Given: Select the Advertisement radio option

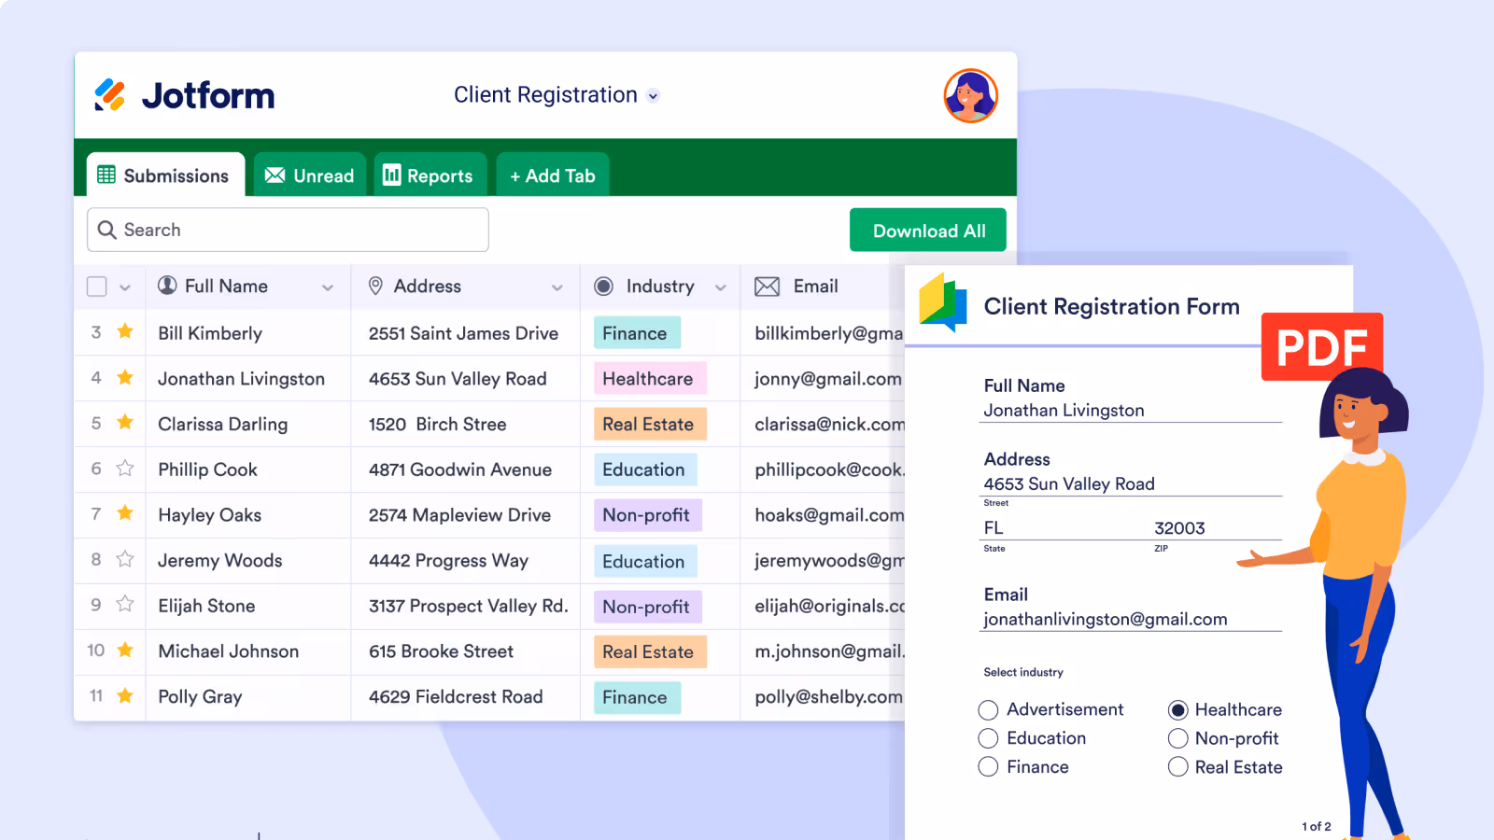Looking at the screenshot, I should [988, 710].
